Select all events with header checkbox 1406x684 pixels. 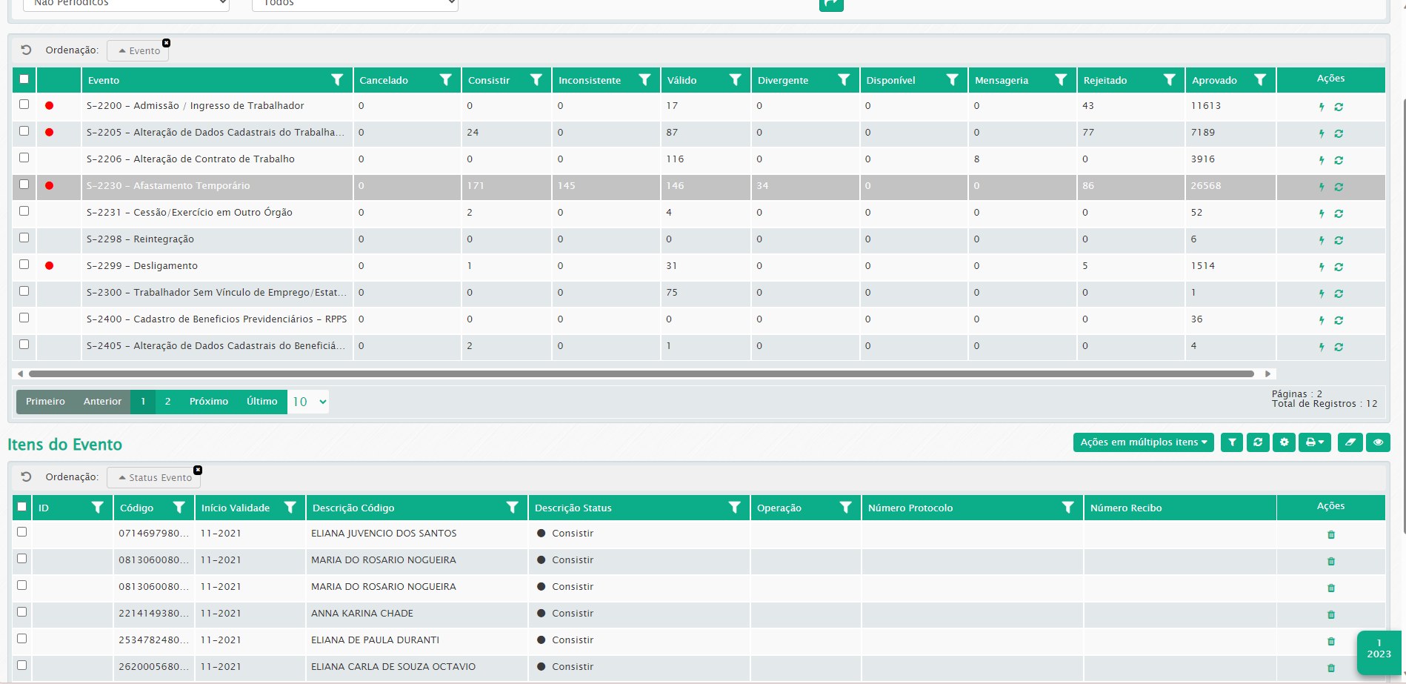pyautogui.click(x=24, y=79)
